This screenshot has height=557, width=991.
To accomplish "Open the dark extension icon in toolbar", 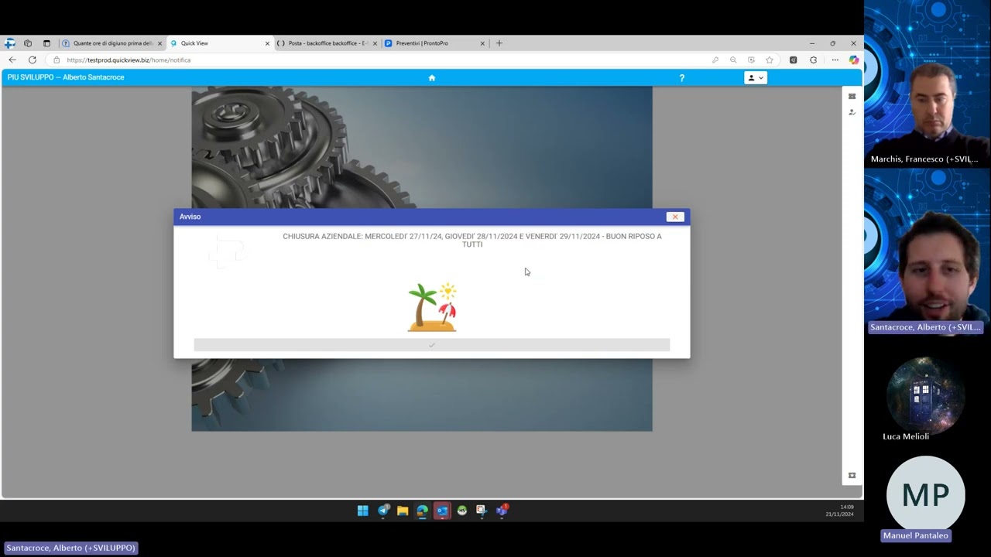I will [x=793, y=60].
